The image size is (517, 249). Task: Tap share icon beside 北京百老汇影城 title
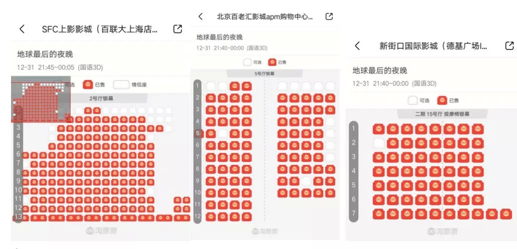pyautogui.click(x=329, y=16)
